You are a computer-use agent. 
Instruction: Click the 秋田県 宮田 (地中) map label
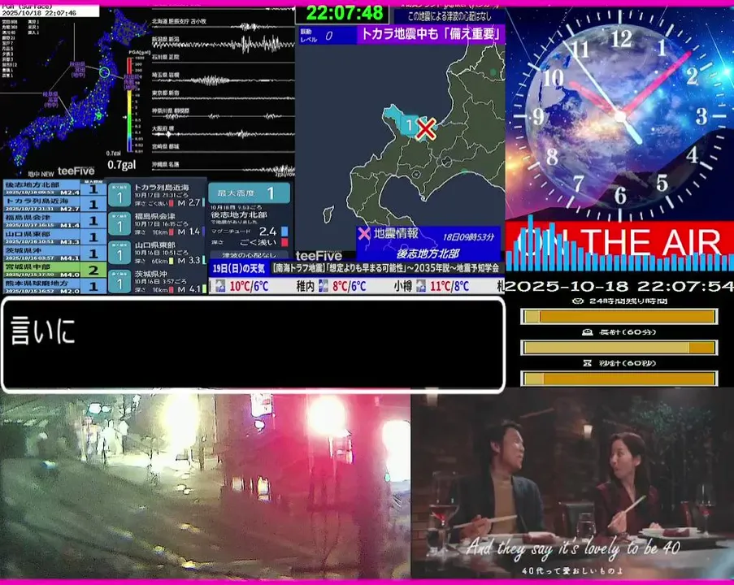tap(78, 69)
